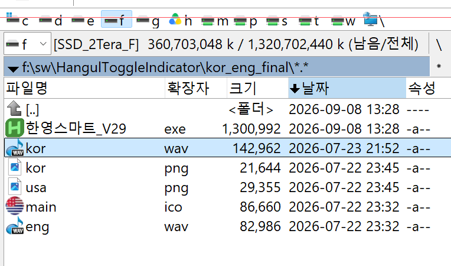The height and width of the screenshot is (266, 451).
Task: Switch to drive d button
Action: [x=50, y=20]
